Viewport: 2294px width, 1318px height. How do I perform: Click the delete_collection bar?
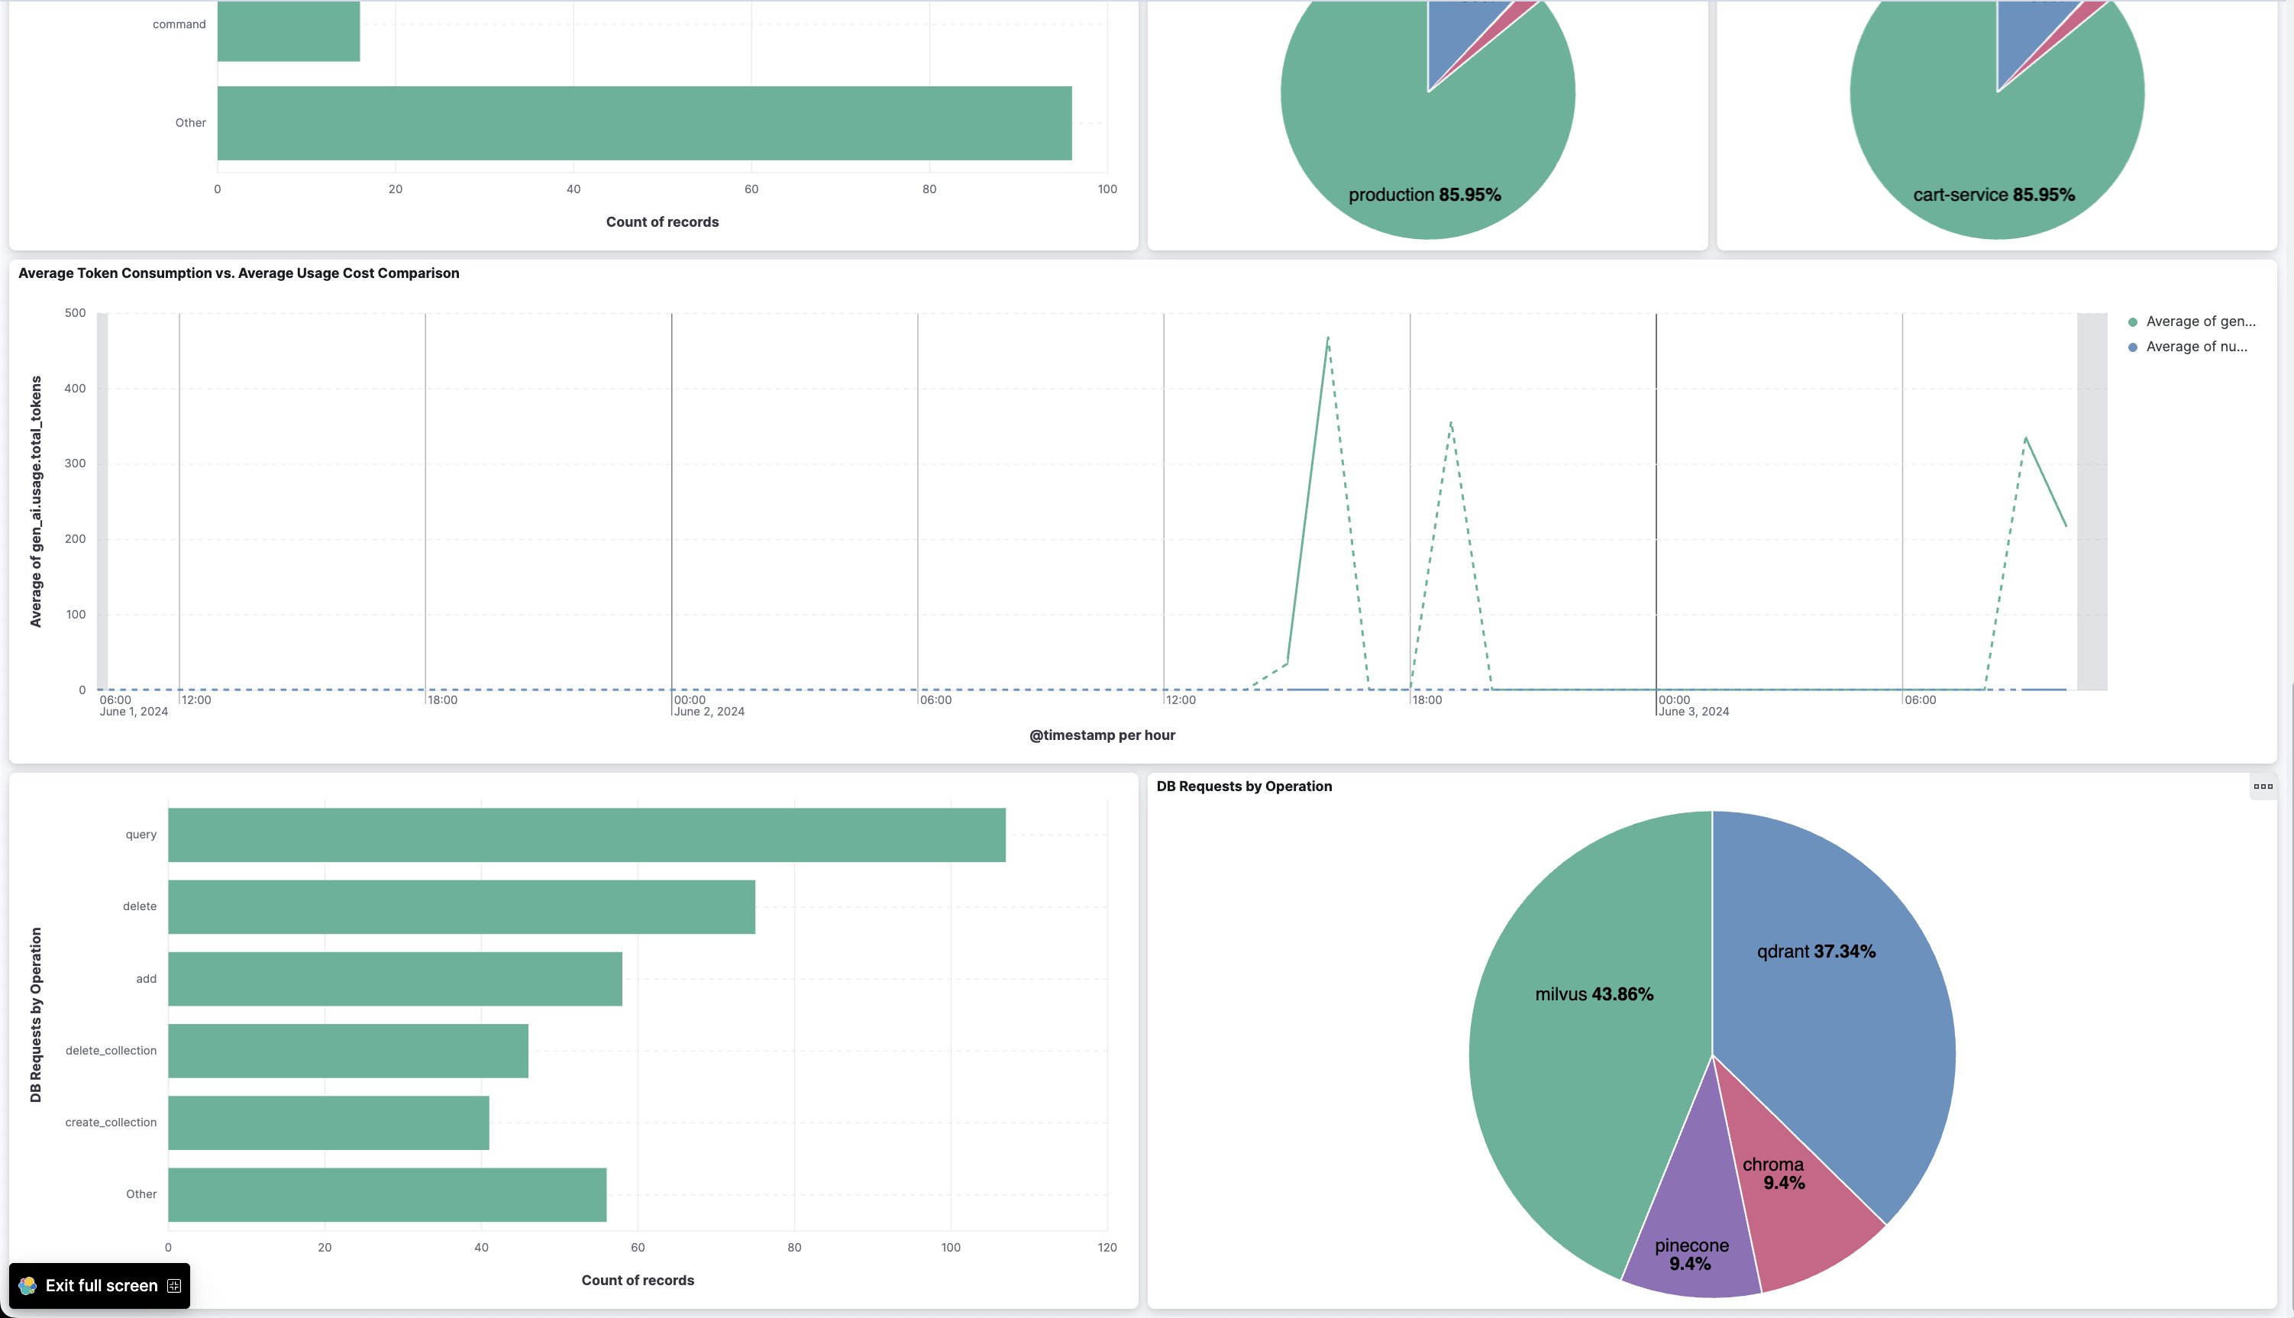click(x=348, y=1051)
